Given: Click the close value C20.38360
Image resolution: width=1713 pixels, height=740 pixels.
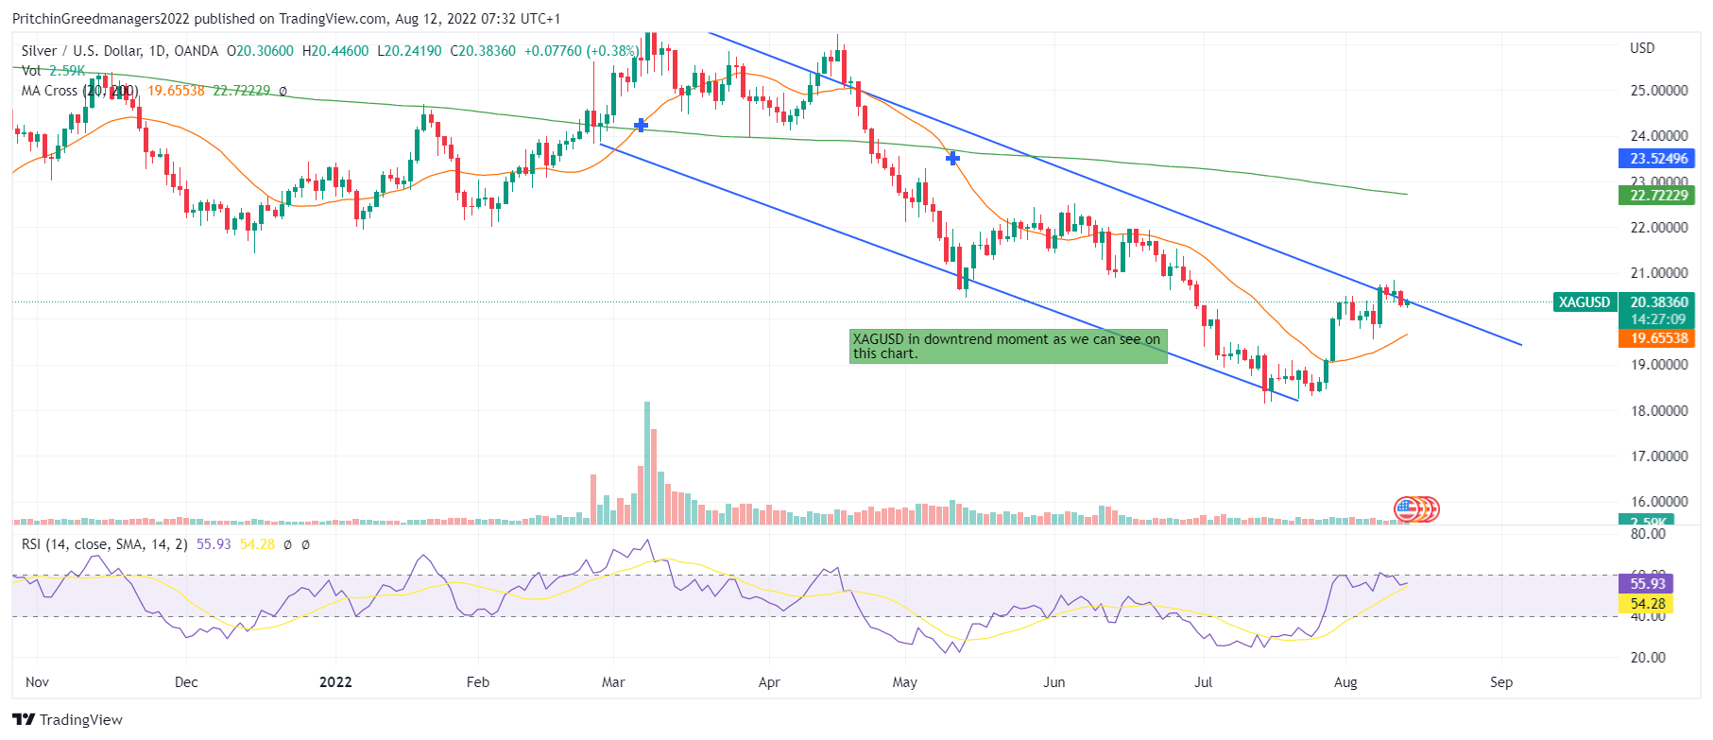Looking at the screenshot, I should point(483,51).
